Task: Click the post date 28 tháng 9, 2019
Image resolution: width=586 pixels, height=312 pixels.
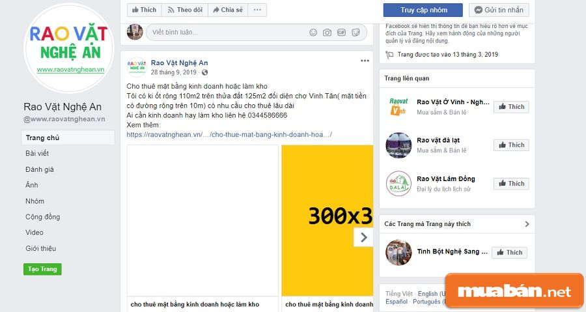Action: (173, 72)
